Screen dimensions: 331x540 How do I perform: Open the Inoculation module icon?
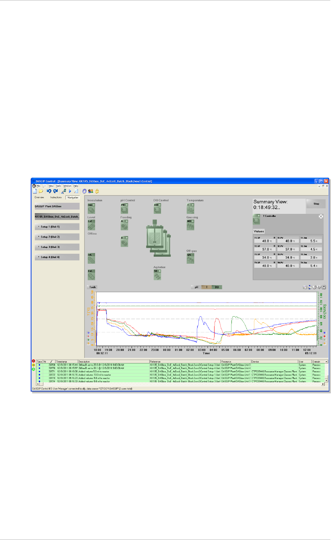pyautogui.click(x=91, y=209)
